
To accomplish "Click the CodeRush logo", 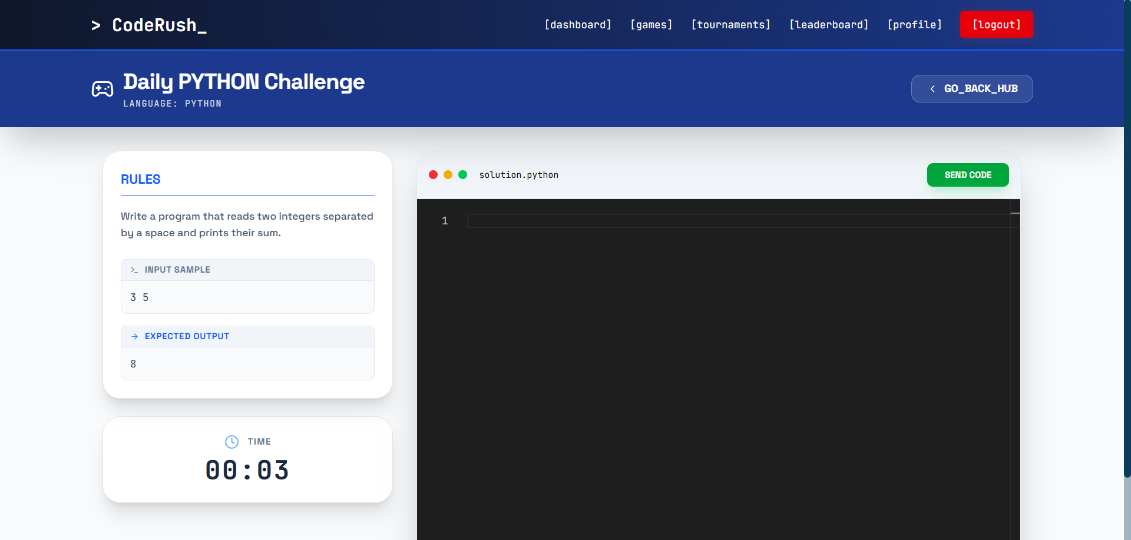I will click(148, 25).
